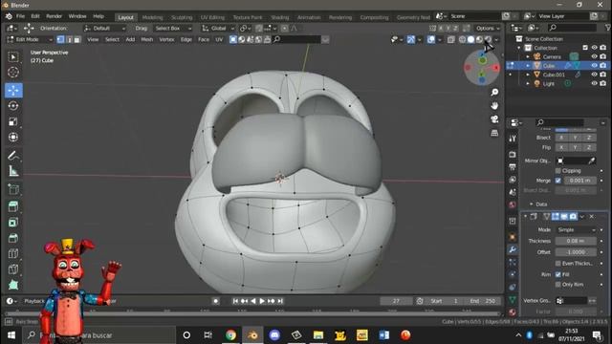
Task: Toggle Even Thickness checkbox
Action: [x=558, y=264]
